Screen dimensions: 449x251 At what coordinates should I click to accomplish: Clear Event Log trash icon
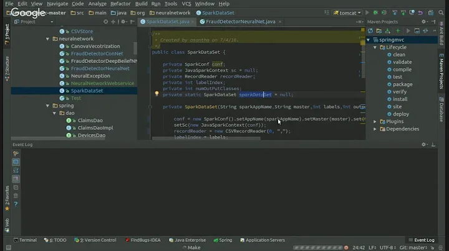[16, 196]
